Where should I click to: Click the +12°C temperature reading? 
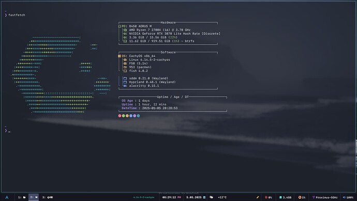click(222, 197)
